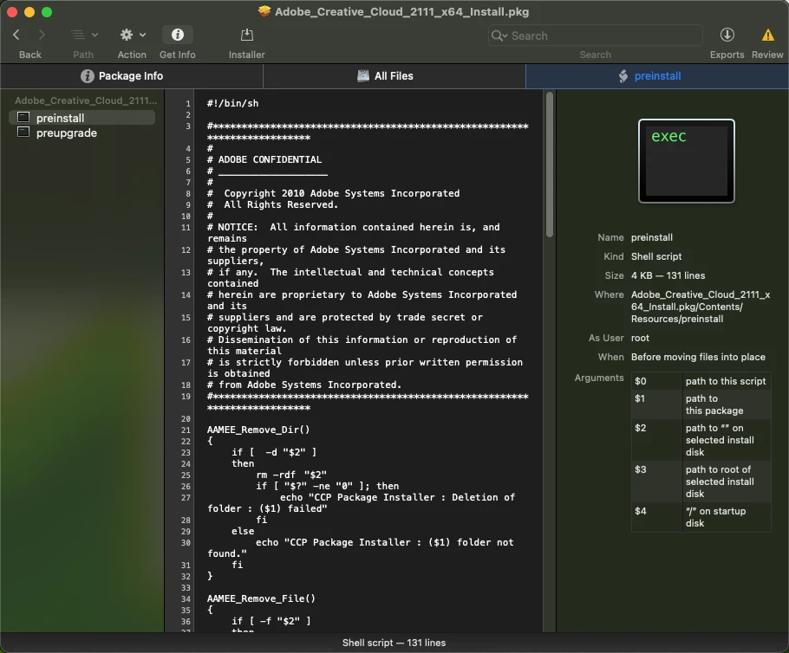Click the All Files tab disk icon
789x653 pixels.
[x=362, y=76]
